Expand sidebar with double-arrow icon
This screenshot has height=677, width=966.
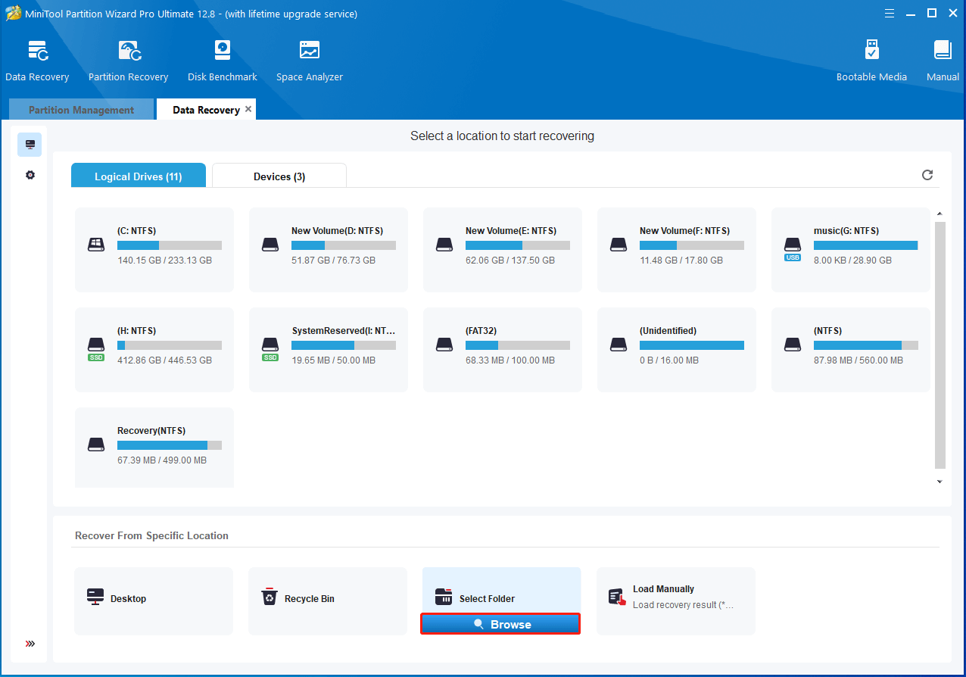point(30,644)
